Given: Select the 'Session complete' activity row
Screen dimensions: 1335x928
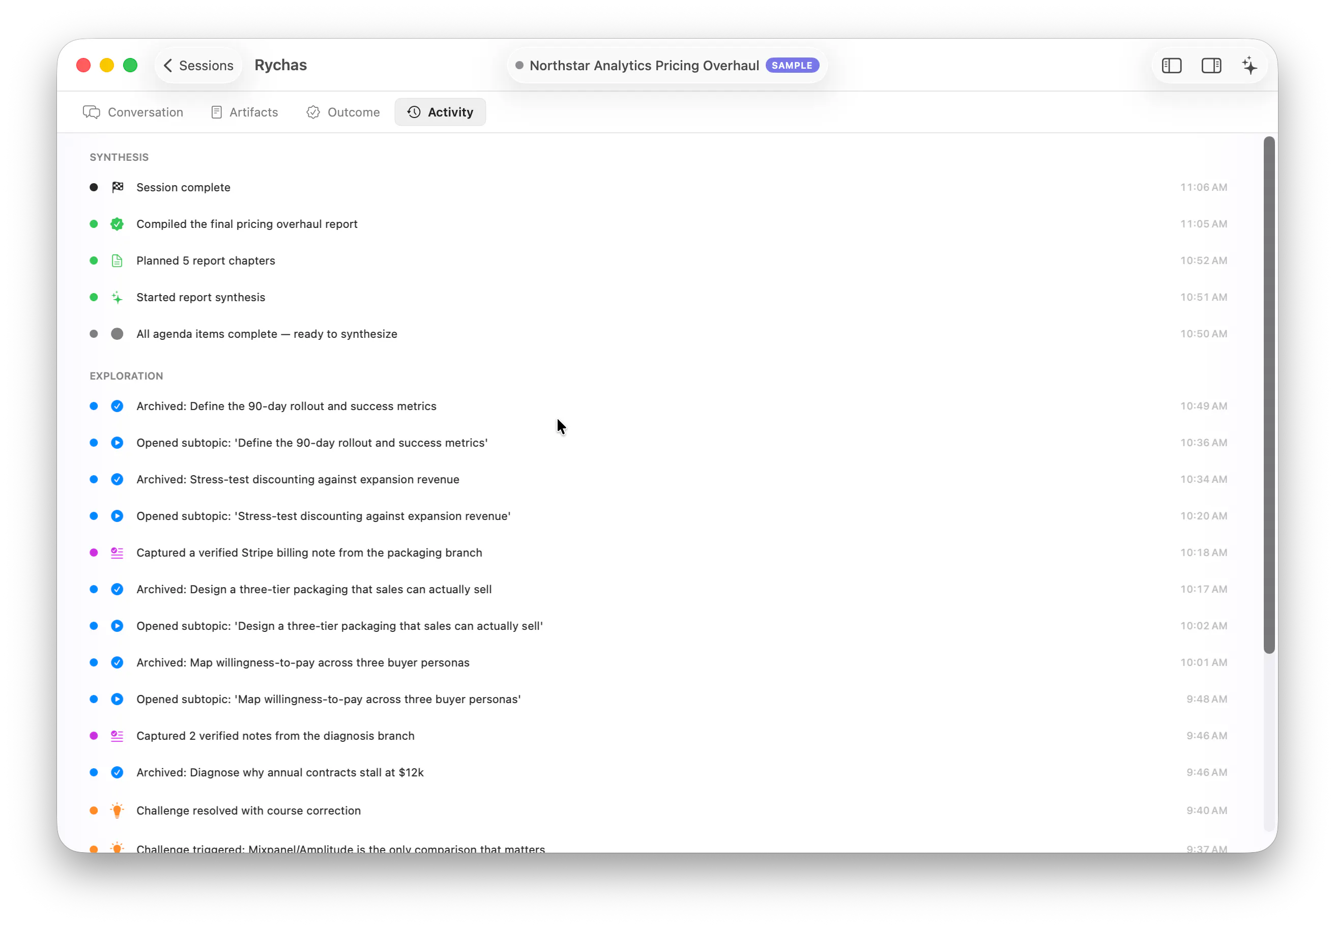Looking at the screenshot, I should [x=659, y=187].
